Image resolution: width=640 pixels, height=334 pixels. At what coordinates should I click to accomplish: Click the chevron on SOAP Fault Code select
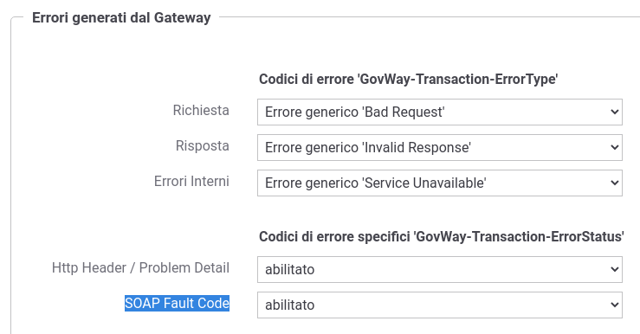click(x=614, y=305)
